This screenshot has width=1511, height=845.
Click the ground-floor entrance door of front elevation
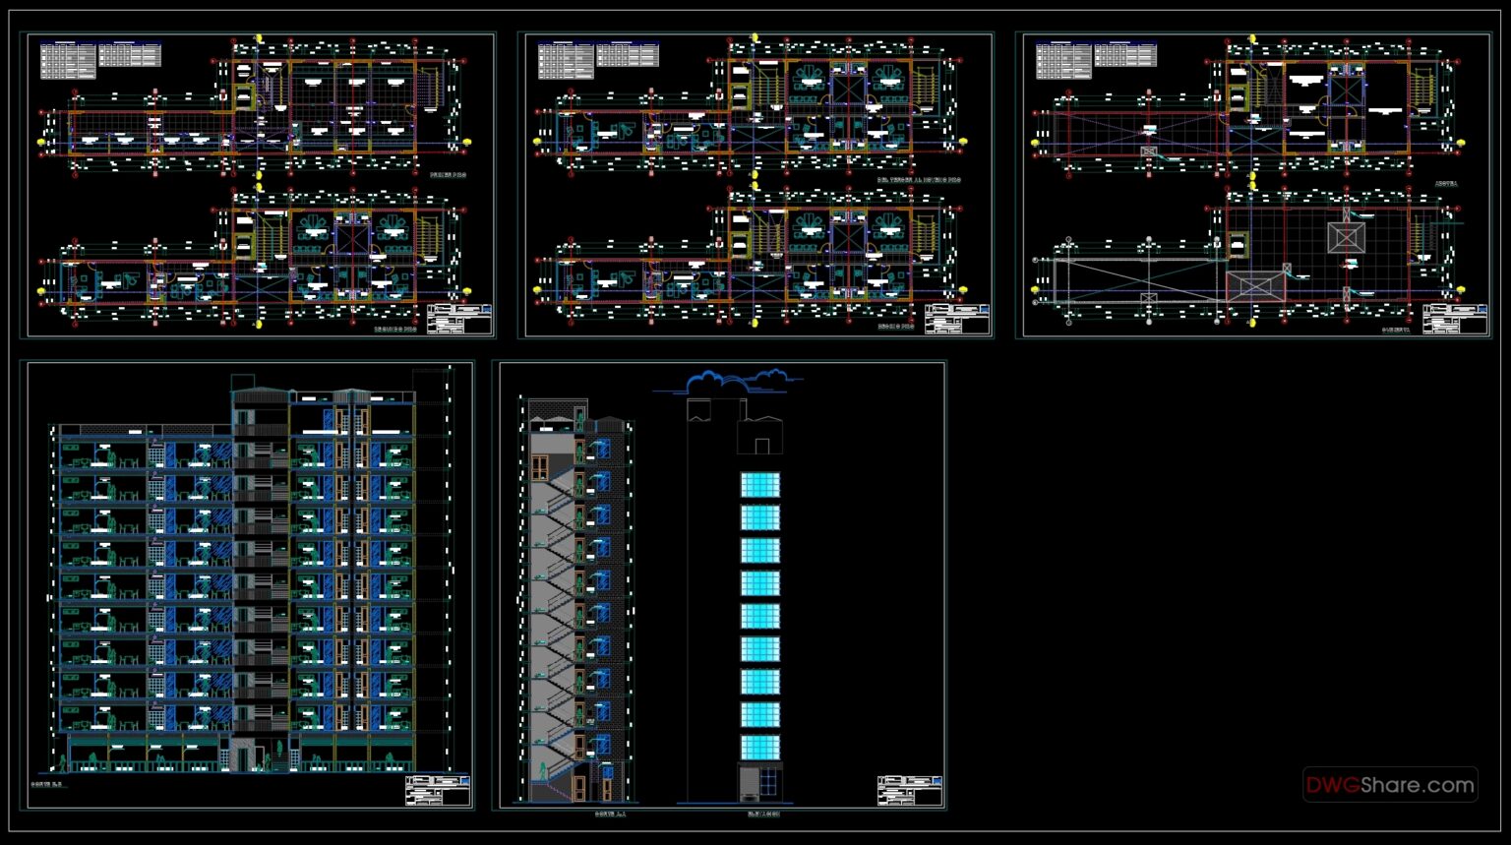[x=759, y=783]
